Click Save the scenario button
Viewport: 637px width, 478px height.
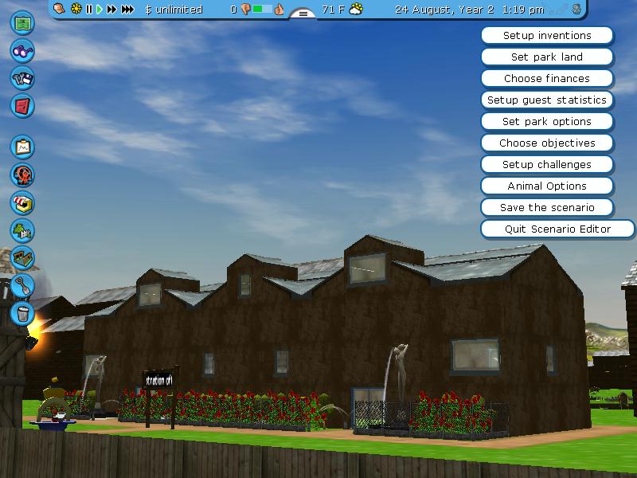coord(546,208)
